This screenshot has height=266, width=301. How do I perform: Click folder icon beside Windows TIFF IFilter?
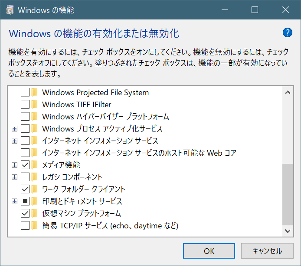pos(35,104)
